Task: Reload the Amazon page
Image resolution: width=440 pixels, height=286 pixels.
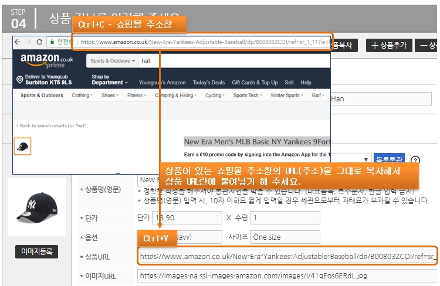Action: [x=39, y=42]
